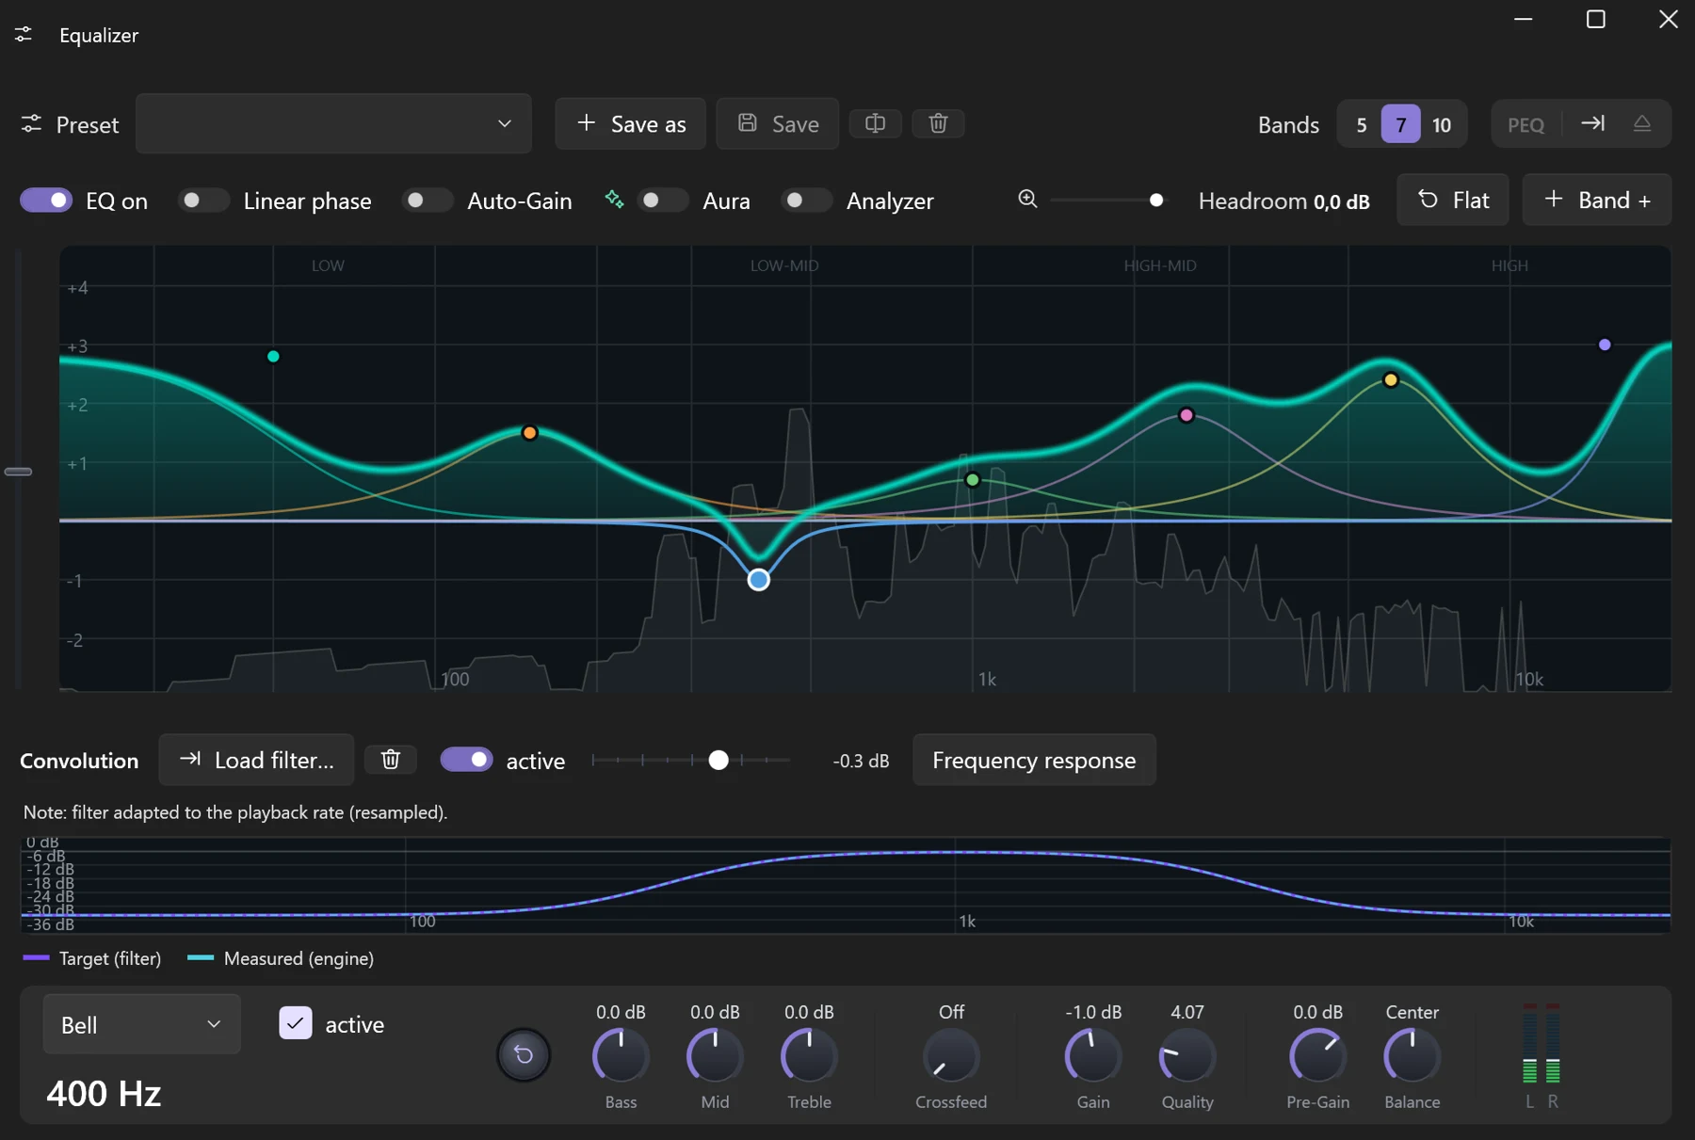Click the -1.0 dB Gain value
Image resolution: width=1695 pixels, height=1140 pixels.
1093,1012
